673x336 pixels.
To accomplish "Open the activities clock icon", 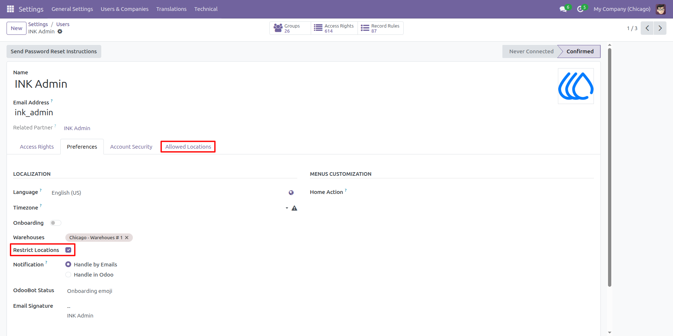I will pos(580,9).
